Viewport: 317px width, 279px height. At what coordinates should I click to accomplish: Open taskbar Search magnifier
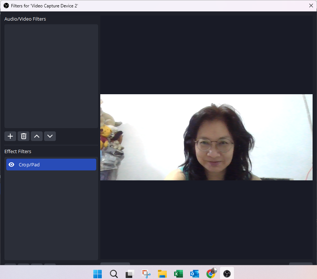coord(114,274)
